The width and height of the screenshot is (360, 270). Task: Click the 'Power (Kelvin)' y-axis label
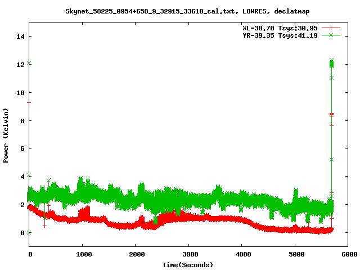coord(6,136)
